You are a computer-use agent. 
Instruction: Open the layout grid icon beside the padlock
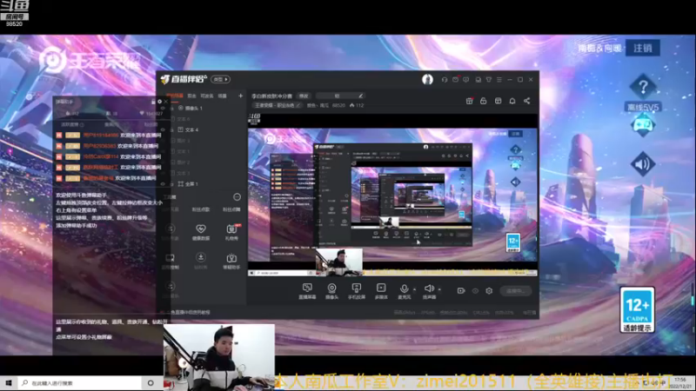click(498, 101)
